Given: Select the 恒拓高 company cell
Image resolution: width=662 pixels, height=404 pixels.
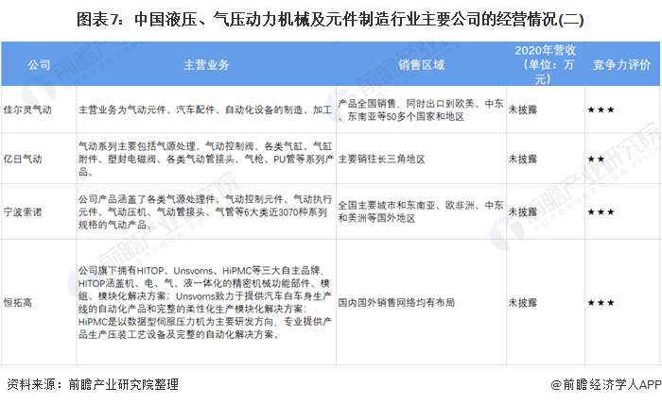Looking at the screenshot, I should tap(21, 303).
